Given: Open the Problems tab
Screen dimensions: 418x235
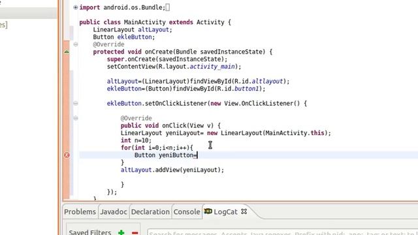Looking at the screenshot, I should coord(80,211).
